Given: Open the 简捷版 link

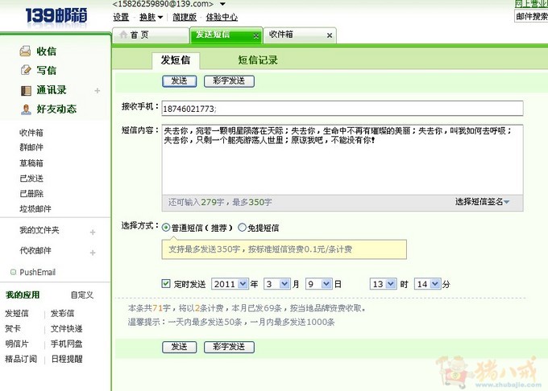Looking at the screenshot, I should 185,17.
